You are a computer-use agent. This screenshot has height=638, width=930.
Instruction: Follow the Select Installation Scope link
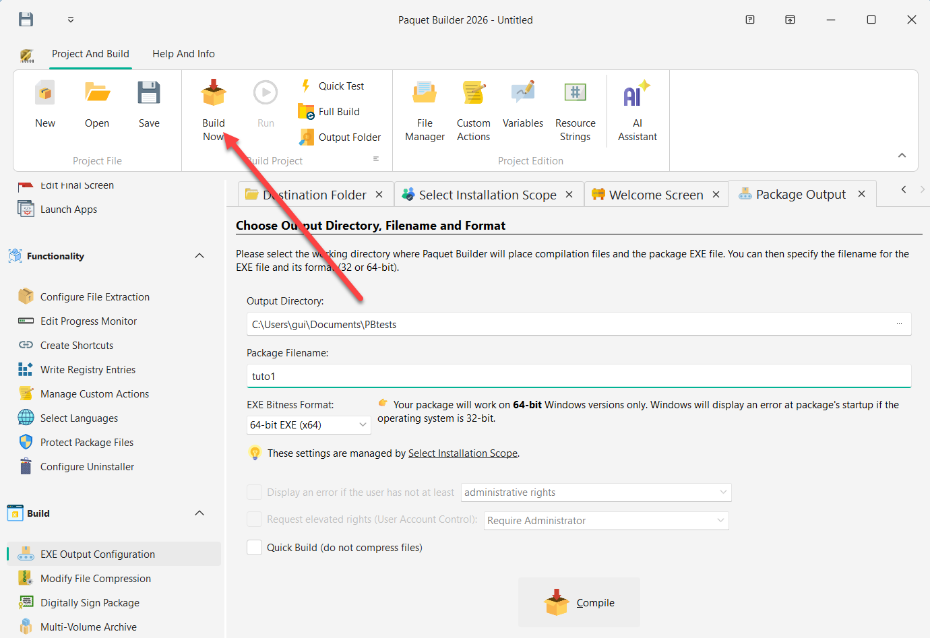[x=462, y=453]
